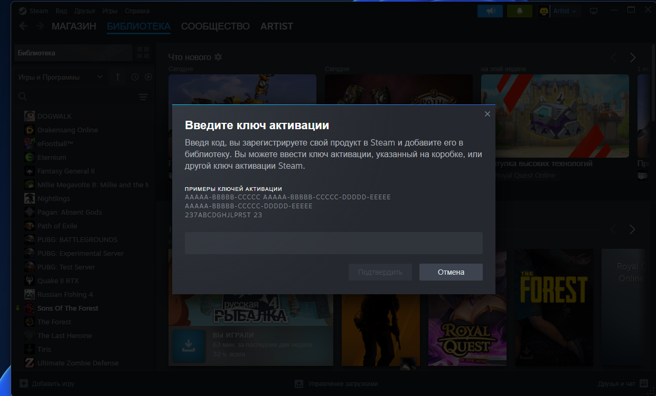Click the activation key input field

(x=334, y=243)
